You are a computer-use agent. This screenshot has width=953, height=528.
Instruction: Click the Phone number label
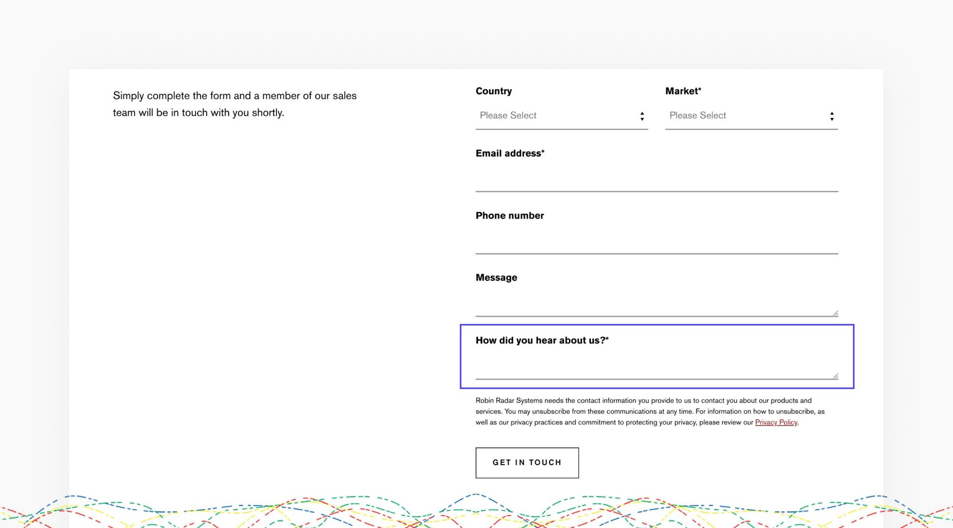[x=509, y=215]
